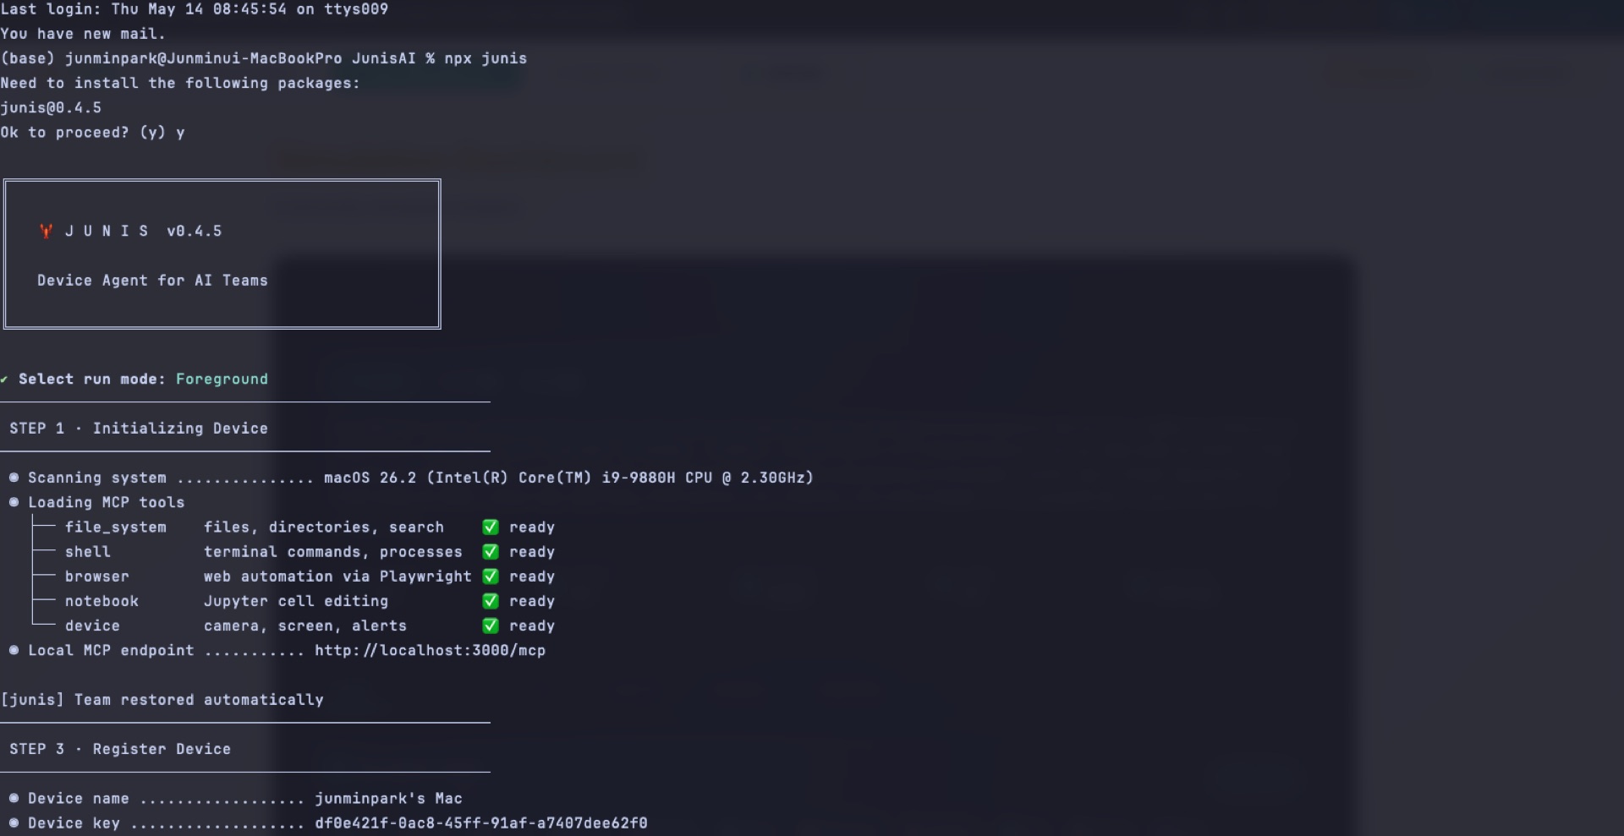The height and width of the screenshot is (836, 1624).
Task: Click the 'Scanning system' label
Action: tap(97, 478)
